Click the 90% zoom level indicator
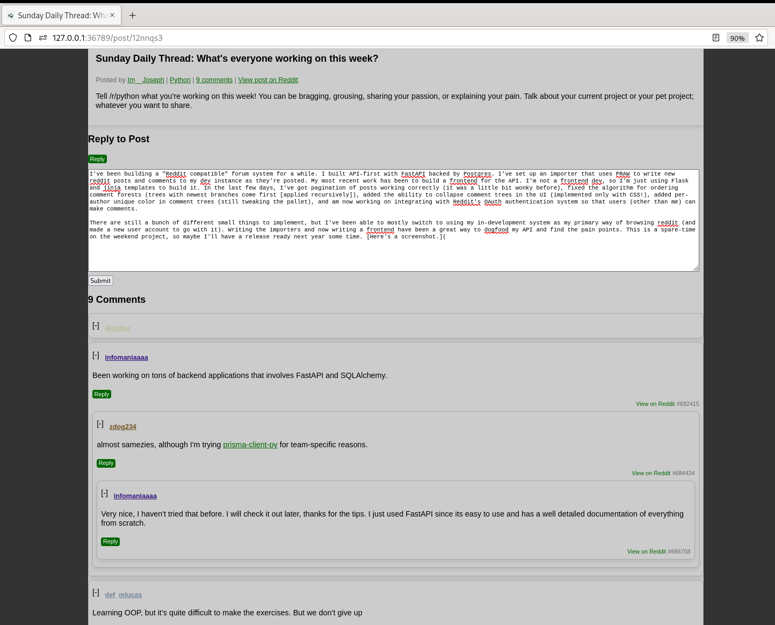This screenshot has height=625, width=775. point(737,38)
